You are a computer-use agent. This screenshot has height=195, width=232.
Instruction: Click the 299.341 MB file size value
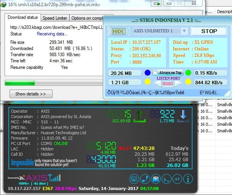[x=61, y=42]
